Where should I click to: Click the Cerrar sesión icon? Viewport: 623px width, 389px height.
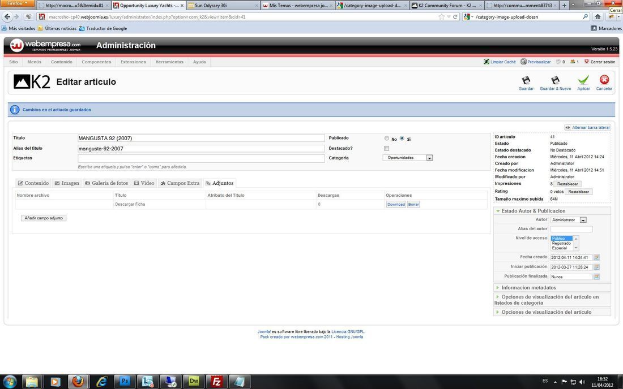pos(586,62)
